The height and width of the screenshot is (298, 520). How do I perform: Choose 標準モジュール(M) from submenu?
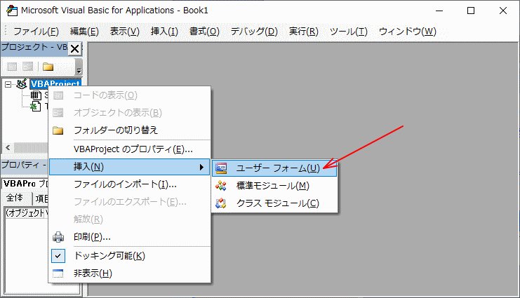coord(274,186)
